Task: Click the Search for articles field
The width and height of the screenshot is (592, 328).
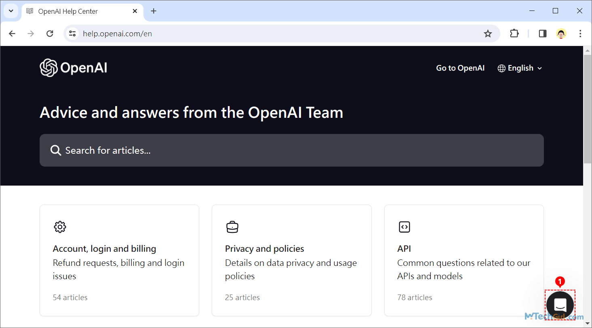Action: [x=292, y=150]
